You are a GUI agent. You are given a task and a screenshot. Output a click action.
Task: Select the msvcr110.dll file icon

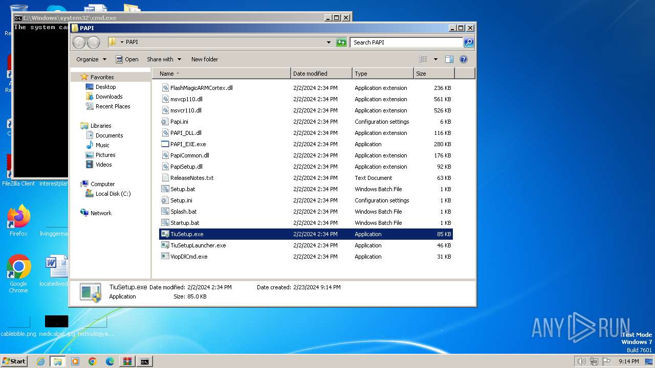point(165,110)
